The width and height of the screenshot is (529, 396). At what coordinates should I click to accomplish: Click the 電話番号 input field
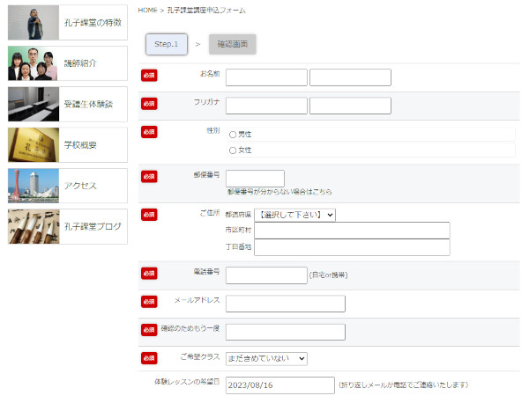pyautogui.click(x=266, y=275)
